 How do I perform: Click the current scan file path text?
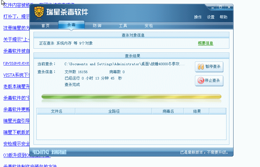coord(124,64)
